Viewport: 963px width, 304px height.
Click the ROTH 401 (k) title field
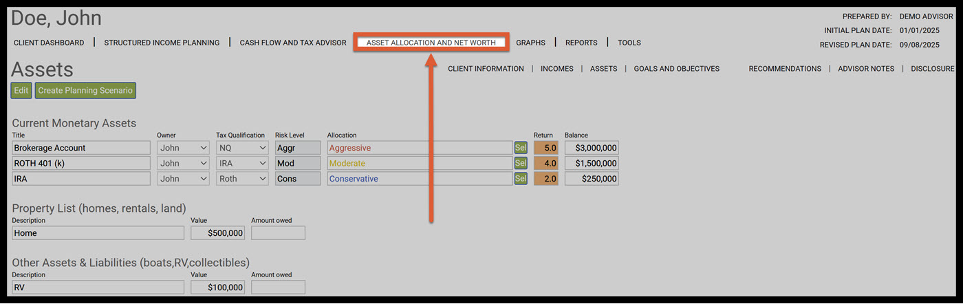pos(81,163)
